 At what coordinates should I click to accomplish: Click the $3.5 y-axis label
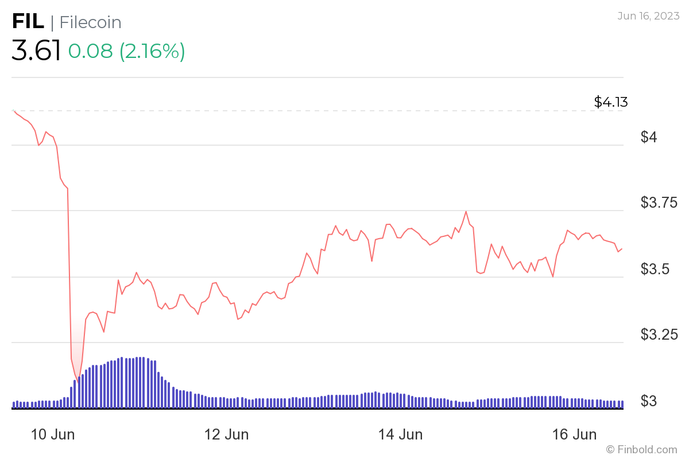click(656, 269)
